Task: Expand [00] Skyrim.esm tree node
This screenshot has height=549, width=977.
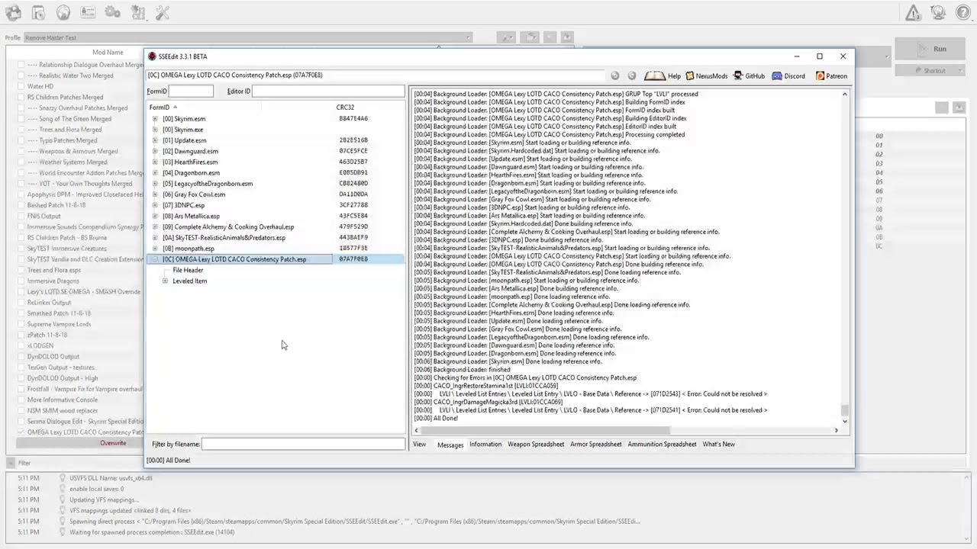Action: point(155,119)
